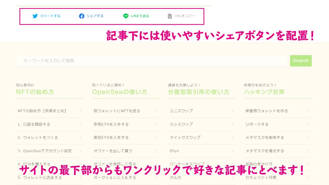Open メタマスクを削除する article

265,138
